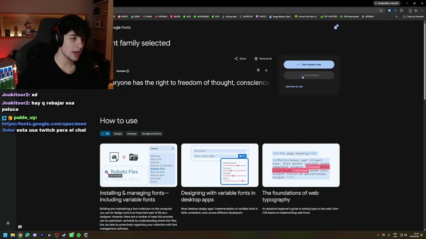Open the fonts.google.com/specimen/Inter chat link
Screen dimensions: 426x239
coord(44,127)
